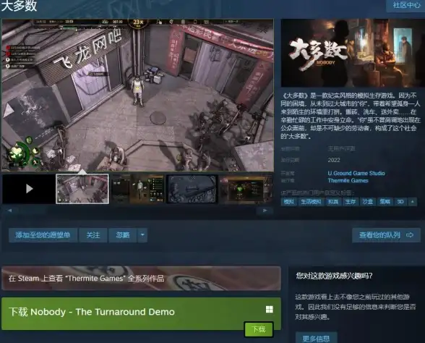Play the trailer video thumbnail
This screenshot has height=343, width=425.
pyautogui.click(x=29, y=189)
